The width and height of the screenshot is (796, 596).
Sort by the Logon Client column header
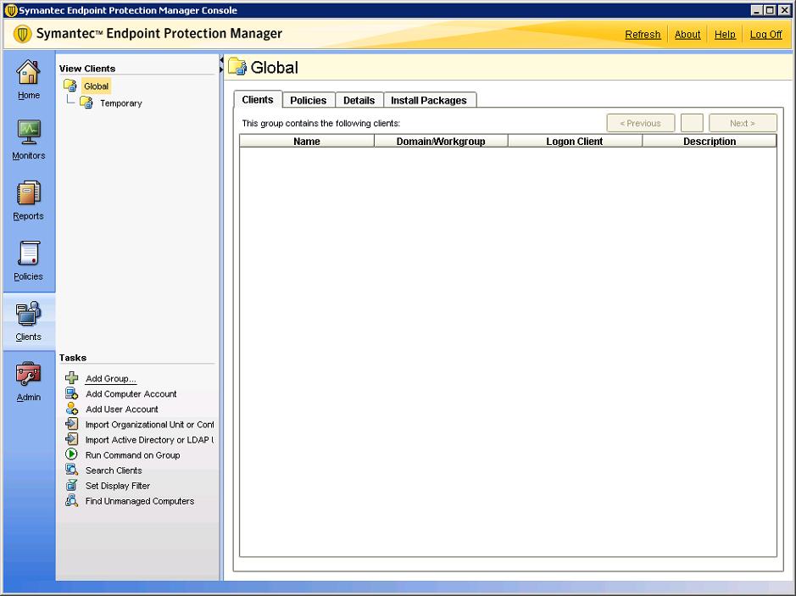click(x=575, y=141)
